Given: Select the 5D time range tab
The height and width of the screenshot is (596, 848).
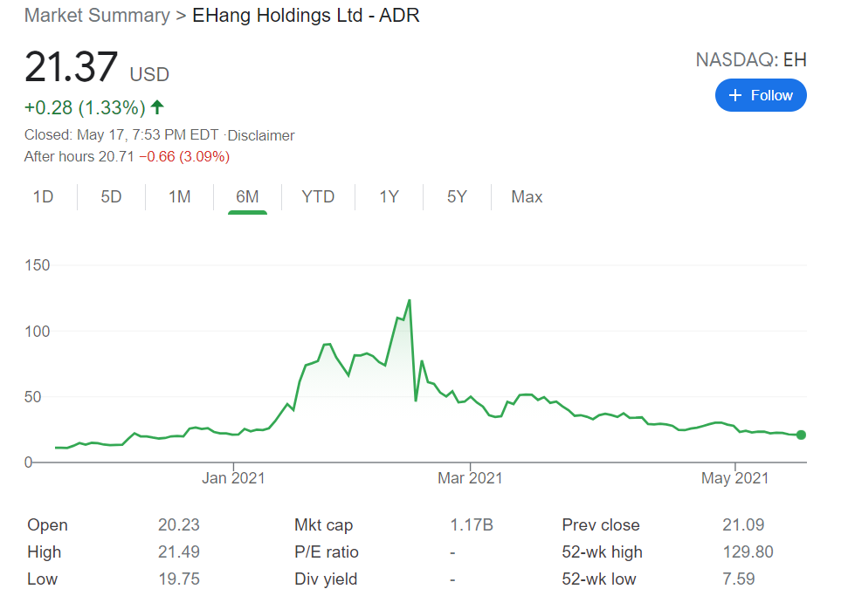Looking at the screenshot, I should 111,196.
